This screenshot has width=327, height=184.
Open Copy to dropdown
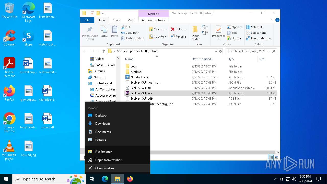[158, 37]
